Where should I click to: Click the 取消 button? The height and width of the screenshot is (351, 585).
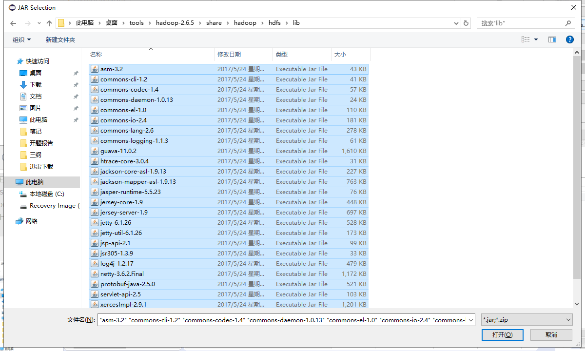(x=551, y=335)
